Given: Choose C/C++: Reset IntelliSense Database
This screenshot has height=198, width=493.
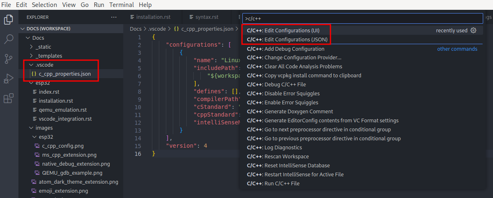Looking at the screenshot, I should tap(288, 166).
